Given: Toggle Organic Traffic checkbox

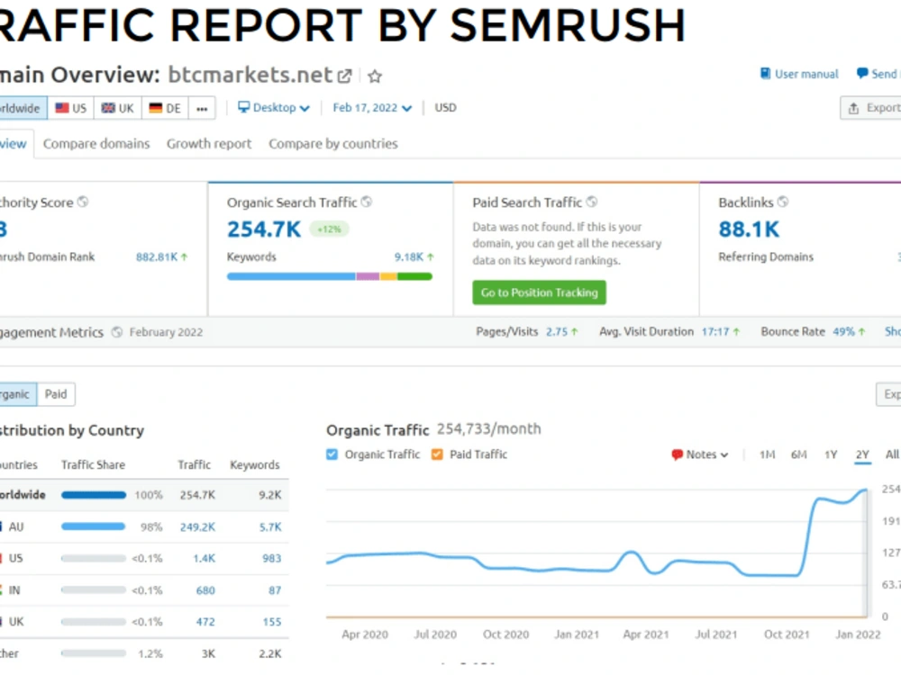Looking at the screenshot, I should tap(332, 454).
